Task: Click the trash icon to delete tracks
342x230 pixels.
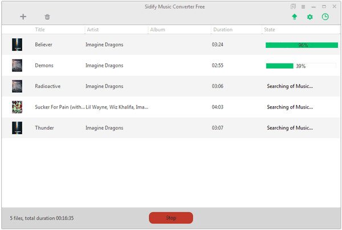Action: click(x=47, y=17)
